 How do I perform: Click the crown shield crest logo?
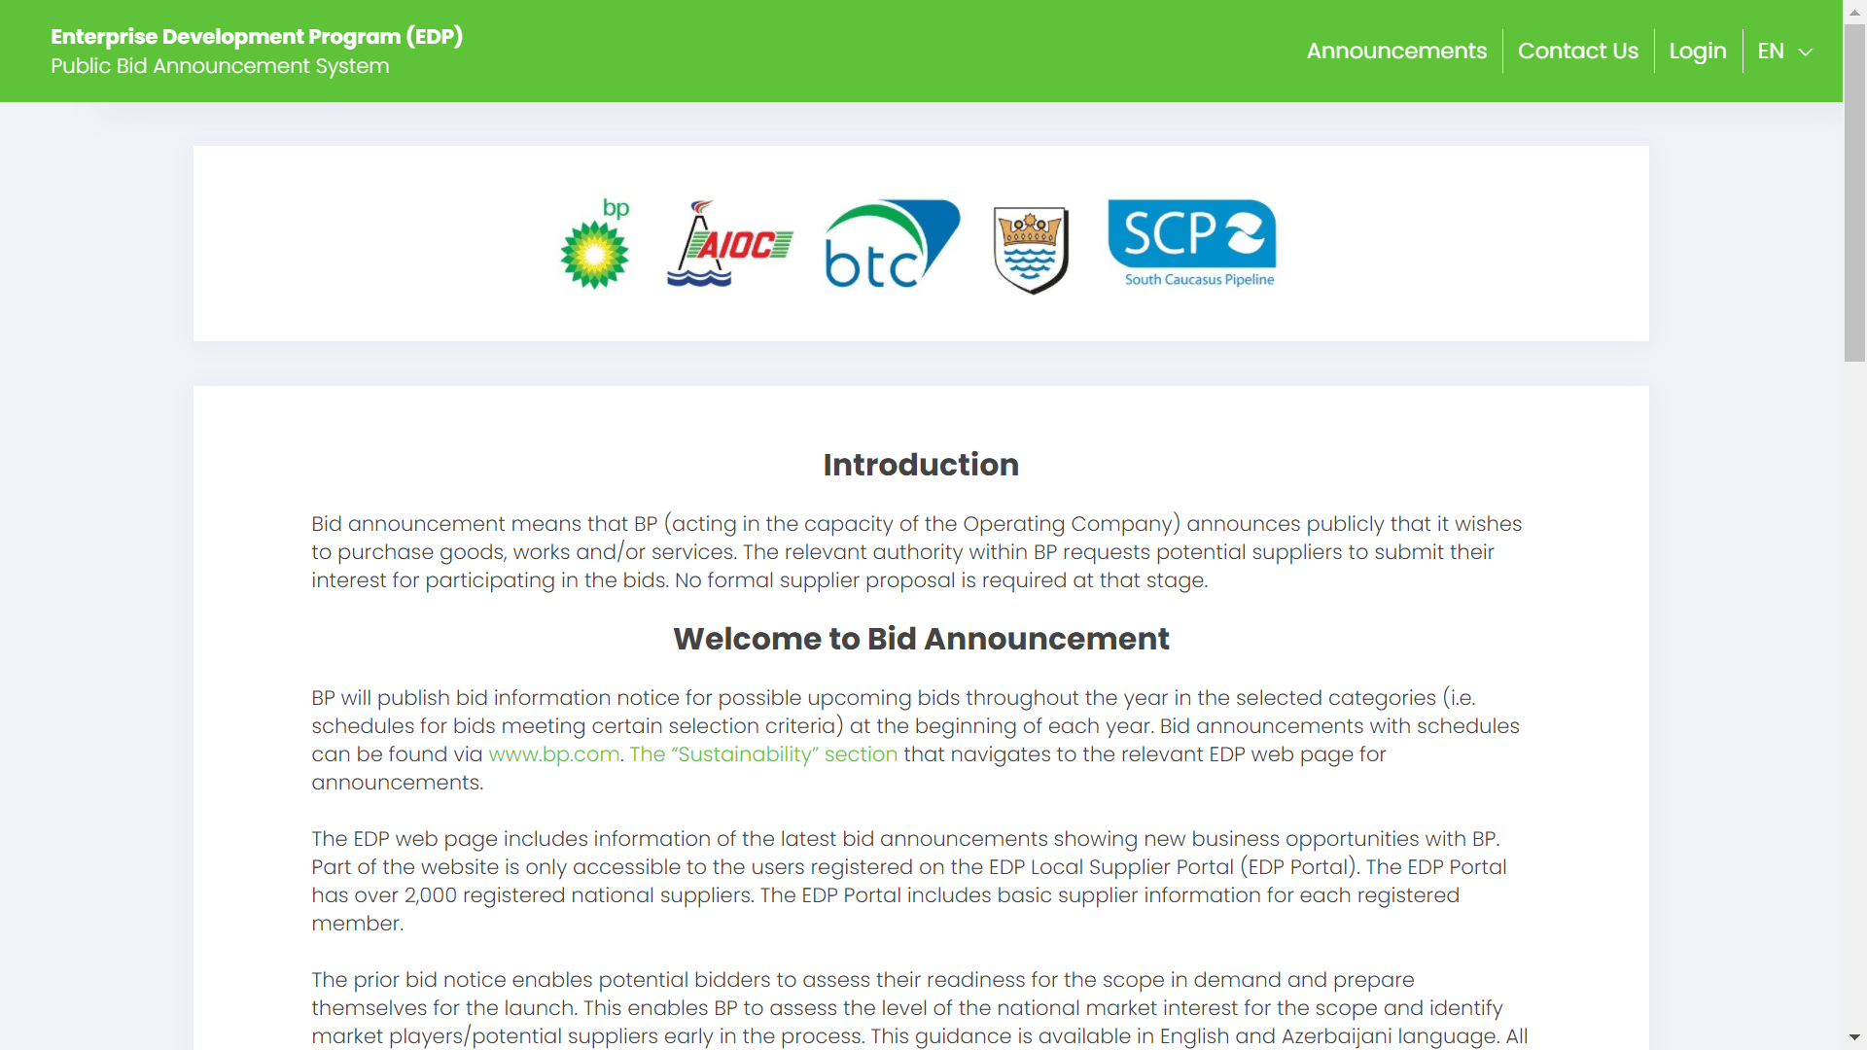1031,250
